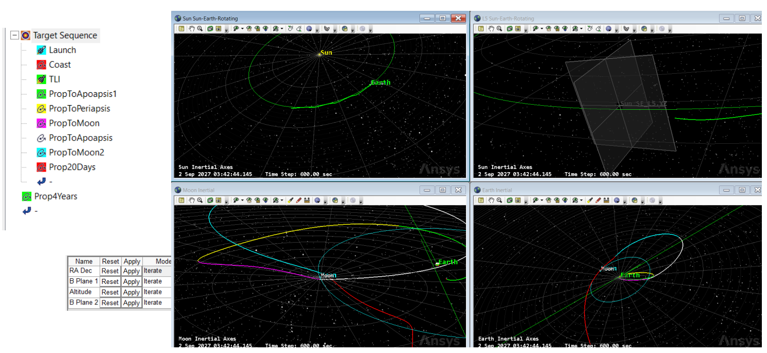Select grab hand tool in Sun Sun-Earth-Rotating window
The width and height of the screenshot is (767, 353).
click(192, 29)
